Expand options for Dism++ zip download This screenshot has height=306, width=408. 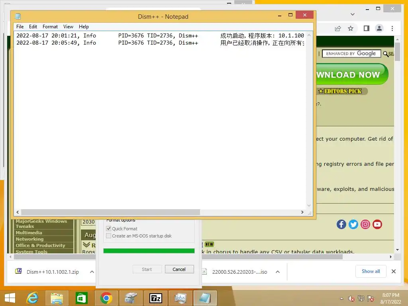click(x=92, y=272)
